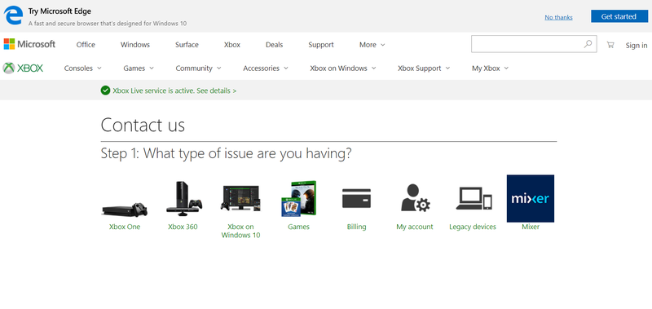Open the shopping cart icon
This screenshot has height=309, width=652.
click(610, 45)
